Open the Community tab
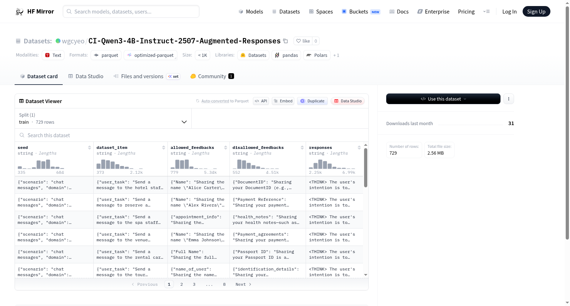 [212, 76]
